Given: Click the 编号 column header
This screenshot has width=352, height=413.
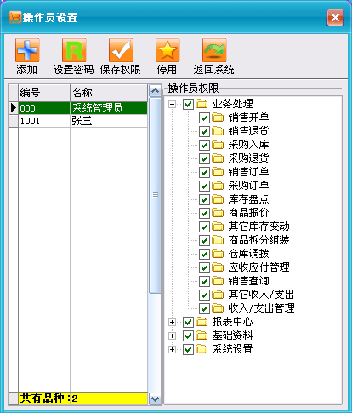Looking at the screenshot, I should click(44, 93).
